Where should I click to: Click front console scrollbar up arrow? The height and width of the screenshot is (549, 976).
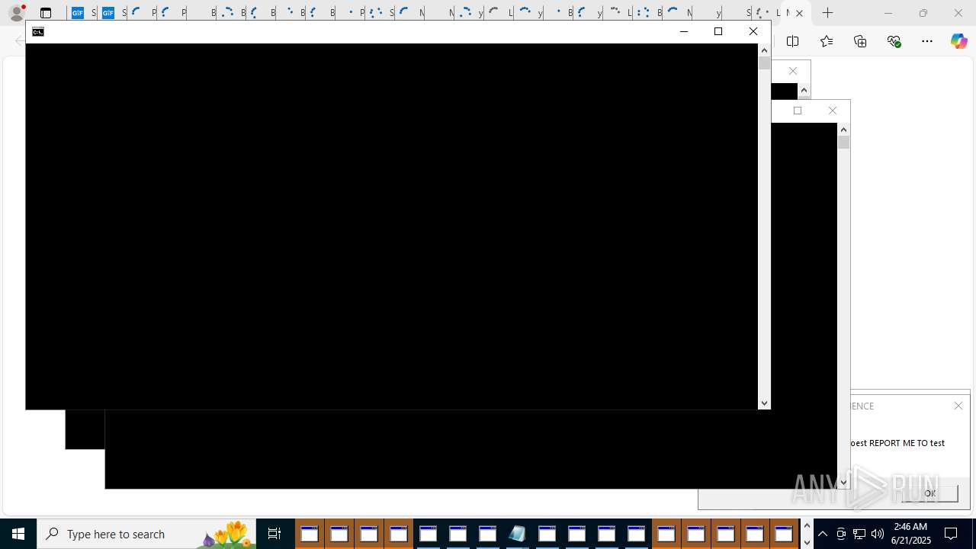[764, 50]
